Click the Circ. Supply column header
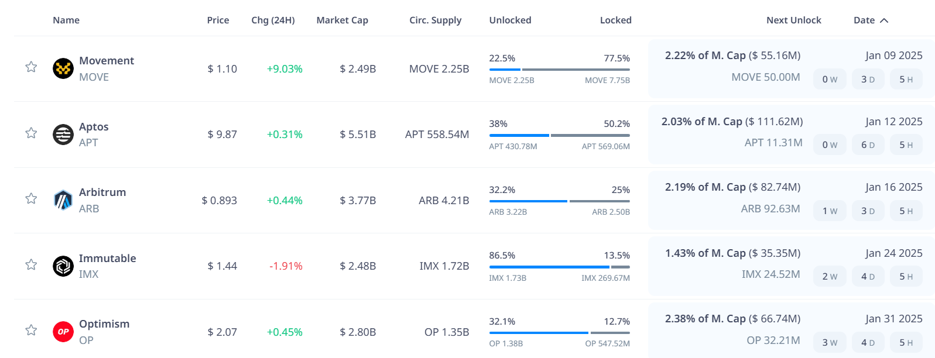Screen dimensions: 935x358 coord(435,20)
